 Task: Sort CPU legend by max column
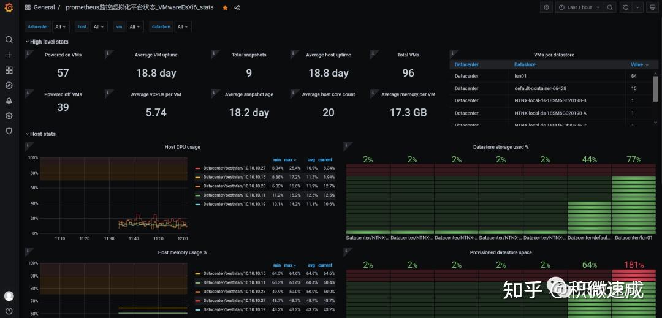coord(290,160)
